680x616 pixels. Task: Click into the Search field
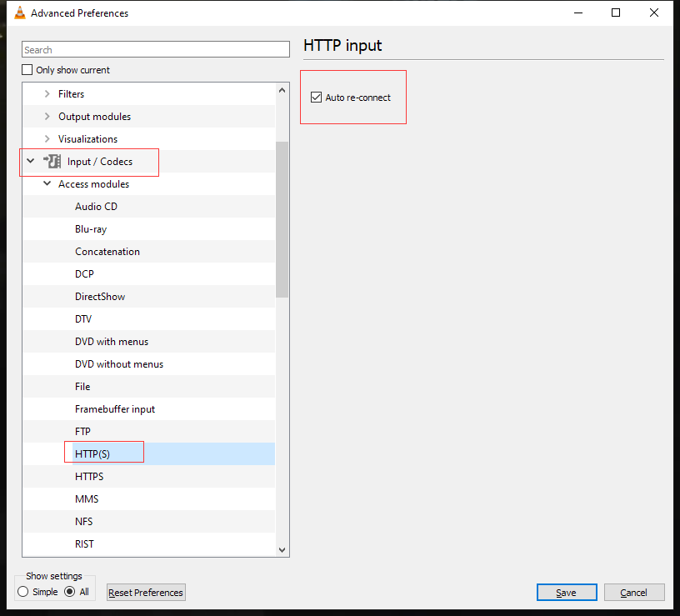pyautogui.click(x=156, y=49)
